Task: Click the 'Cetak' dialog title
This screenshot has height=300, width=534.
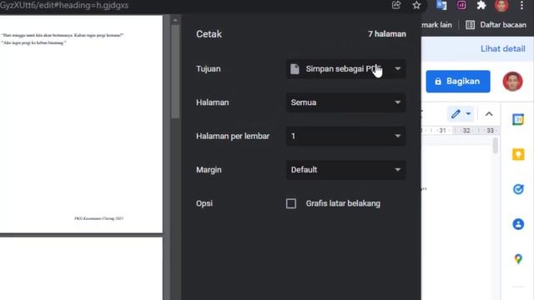Action: [209, 34]
